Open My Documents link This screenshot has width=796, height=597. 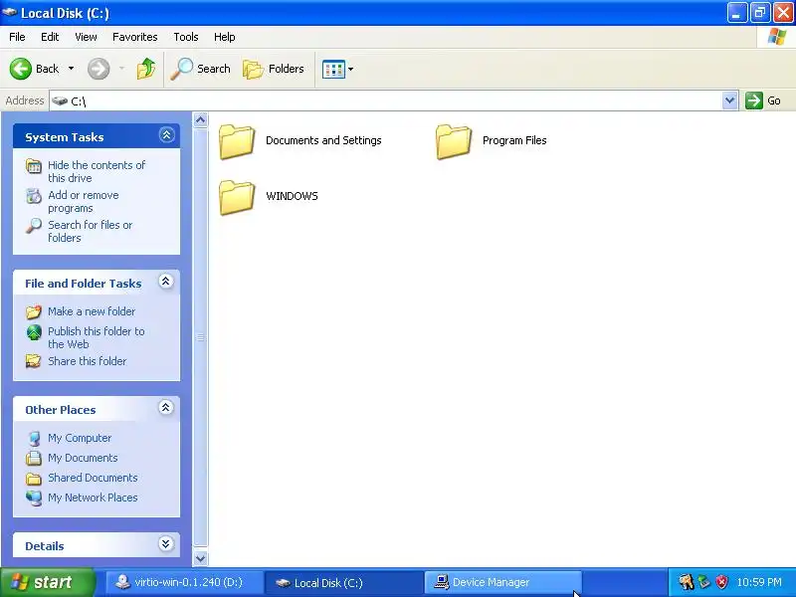pyautogui.click(x=83, y=458)
